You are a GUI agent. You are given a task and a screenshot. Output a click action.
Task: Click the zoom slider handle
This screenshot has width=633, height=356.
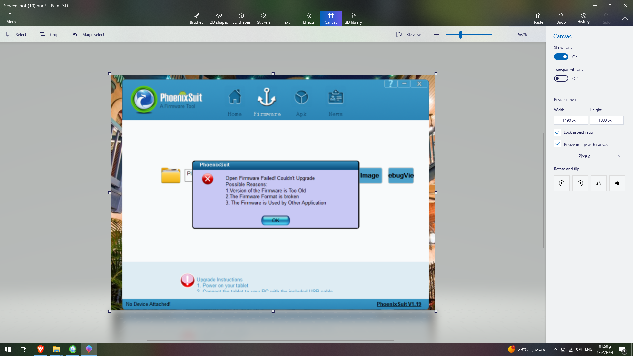(x=461, y=34)
